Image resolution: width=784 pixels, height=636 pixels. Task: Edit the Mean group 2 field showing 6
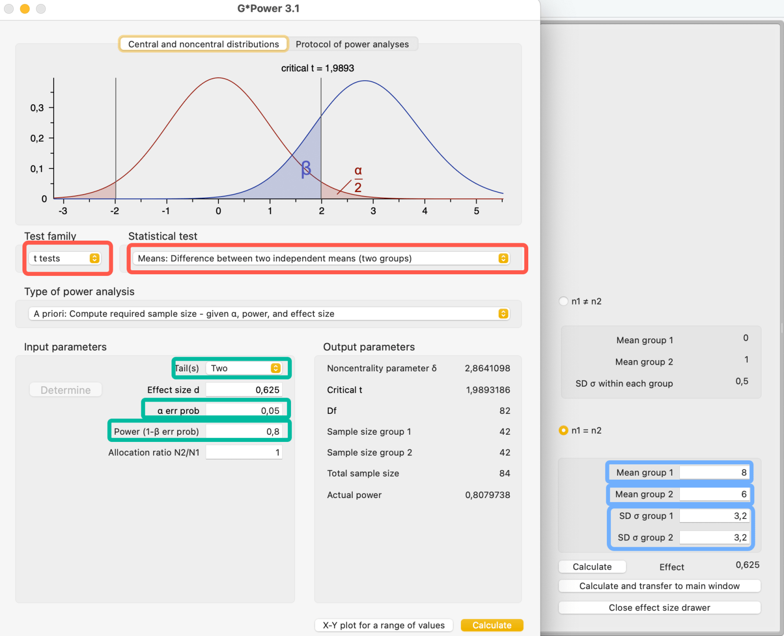(x=714, y=494)
